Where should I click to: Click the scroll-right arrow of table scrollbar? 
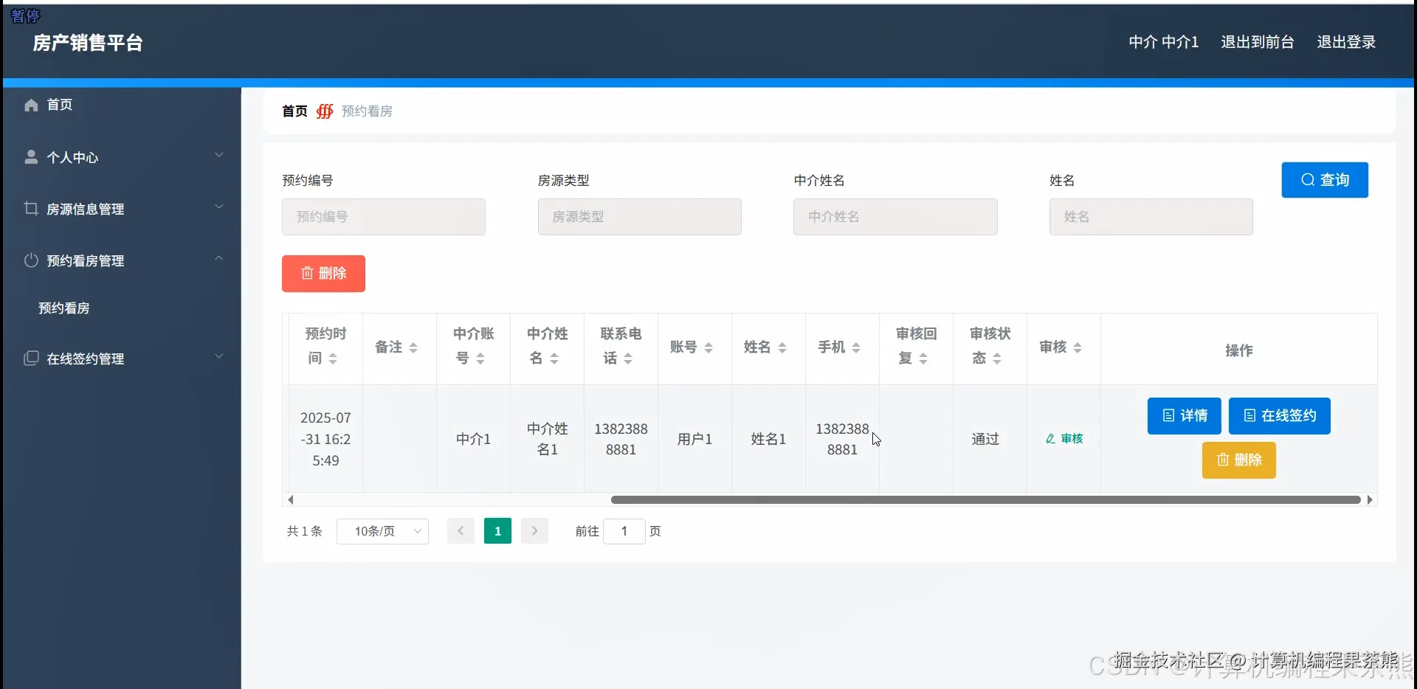point(1370,499)
